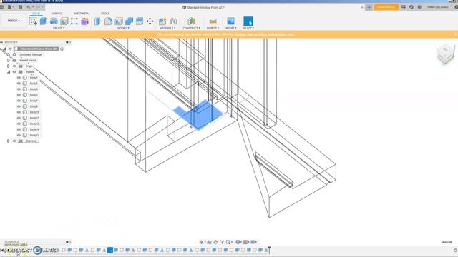Select the Extrude tool
The height and width of the screenshot is (257, 458).
[44, 21]
